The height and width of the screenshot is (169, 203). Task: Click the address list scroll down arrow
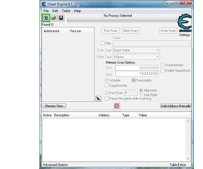click(x=188, y=159)
